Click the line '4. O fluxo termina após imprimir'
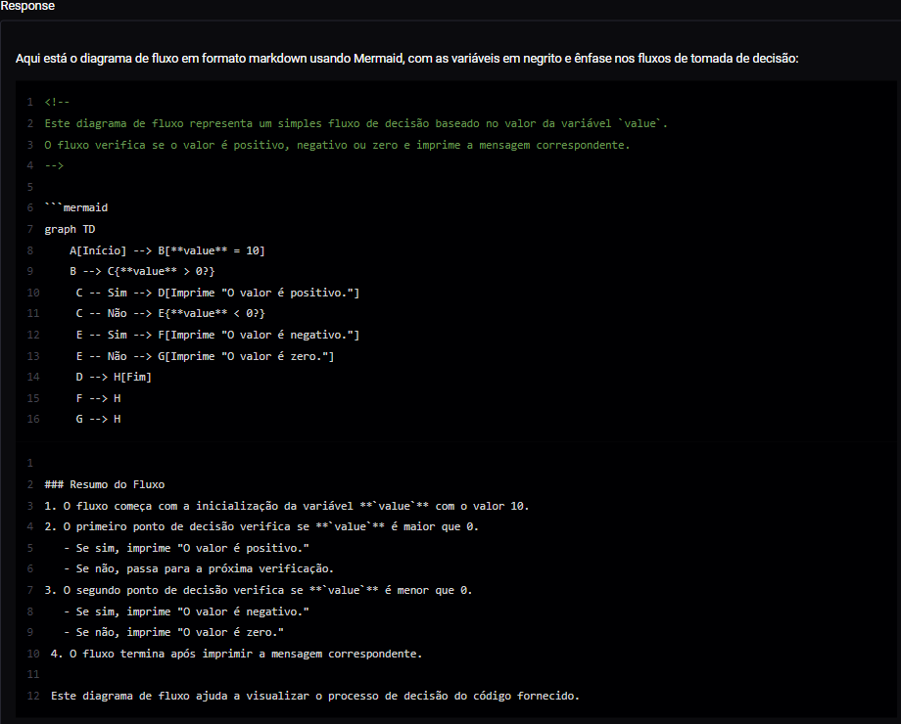Viewport: 901px width, 724px height. coord(236,654)
